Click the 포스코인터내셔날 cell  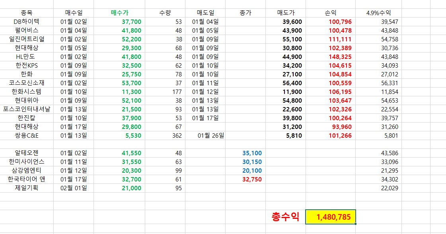tap(26, 109)
